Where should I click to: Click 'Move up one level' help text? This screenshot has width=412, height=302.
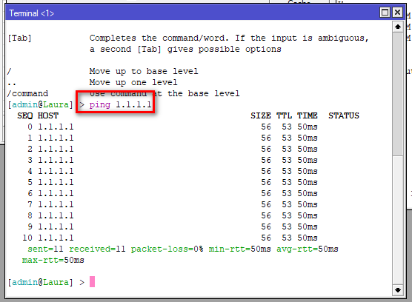point(133,82)
